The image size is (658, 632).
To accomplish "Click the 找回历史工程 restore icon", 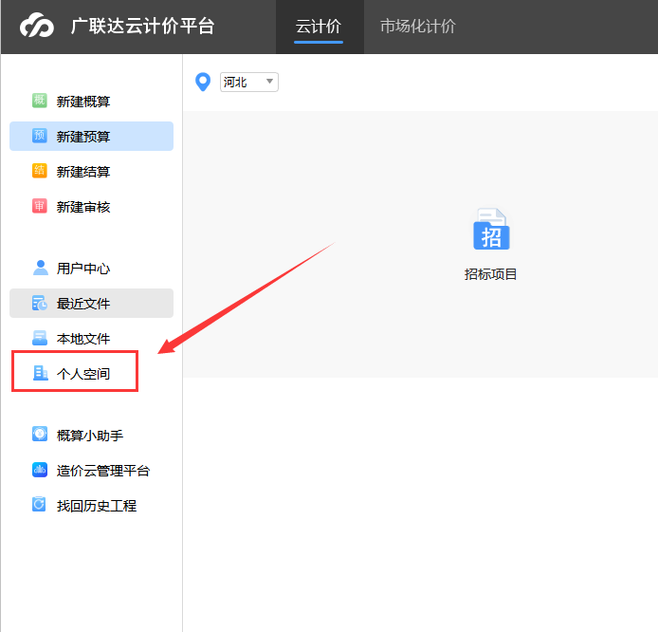I will click(40, 504).
